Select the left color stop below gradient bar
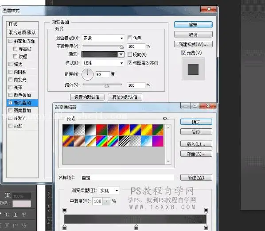The image size is (265, 231). 65,227
